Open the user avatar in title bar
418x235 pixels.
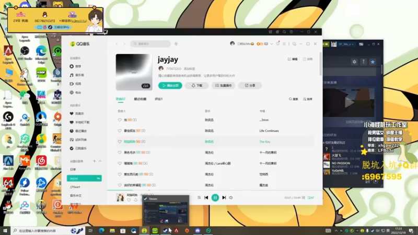[232, 44]
